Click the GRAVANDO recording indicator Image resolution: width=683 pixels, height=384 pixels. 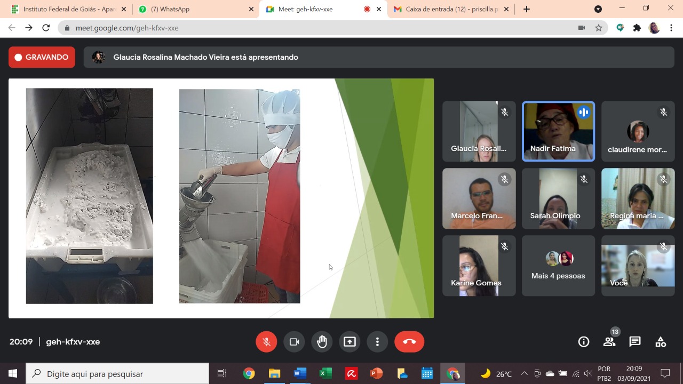point(42,57)
